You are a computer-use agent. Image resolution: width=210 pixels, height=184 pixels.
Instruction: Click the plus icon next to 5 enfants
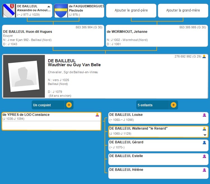(x=174, y=105)
